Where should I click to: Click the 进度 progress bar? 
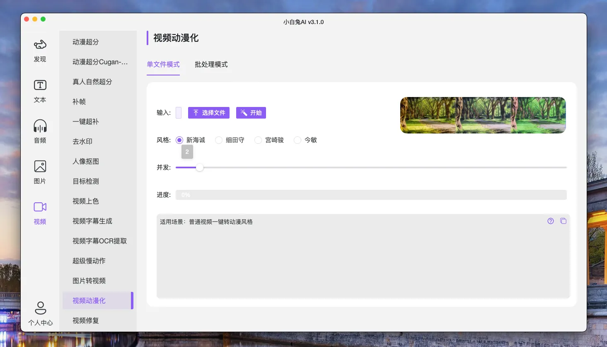[x=371, y=195]
